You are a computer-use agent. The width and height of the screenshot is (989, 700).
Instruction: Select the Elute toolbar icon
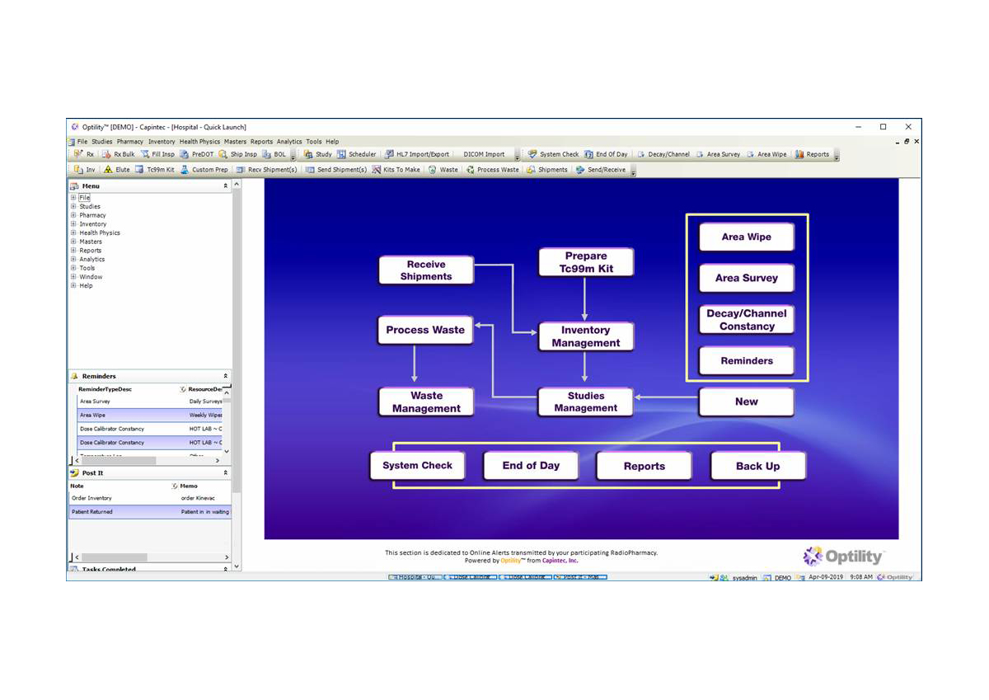pos(120,170)
